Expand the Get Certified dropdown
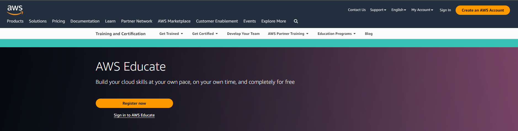Screen dimensions: 518x131 click(205, 34)
